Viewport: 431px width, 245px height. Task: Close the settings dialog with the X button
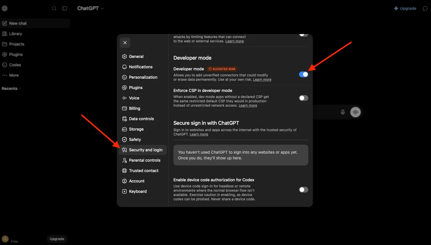click(125, 43)
